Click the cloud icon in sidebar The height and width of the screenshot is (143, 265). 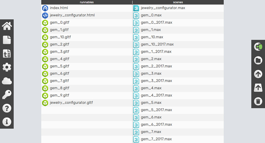(7, 81)
